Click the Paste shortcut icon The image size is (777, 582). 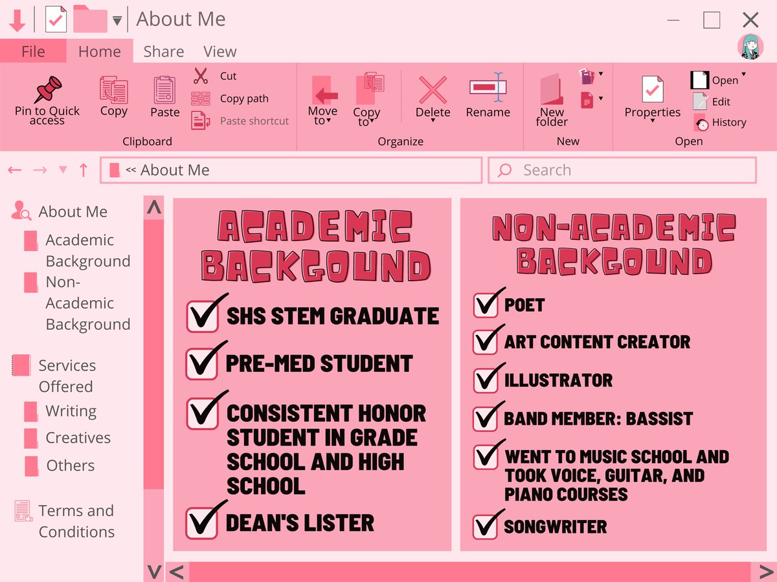pos(201,120)
